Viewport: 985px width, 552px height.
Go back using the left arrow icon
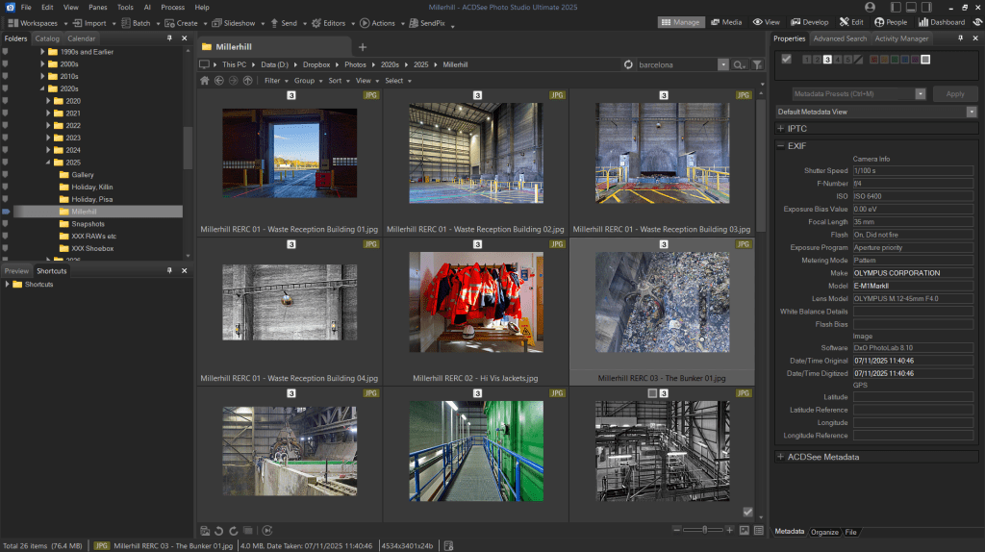218,81
